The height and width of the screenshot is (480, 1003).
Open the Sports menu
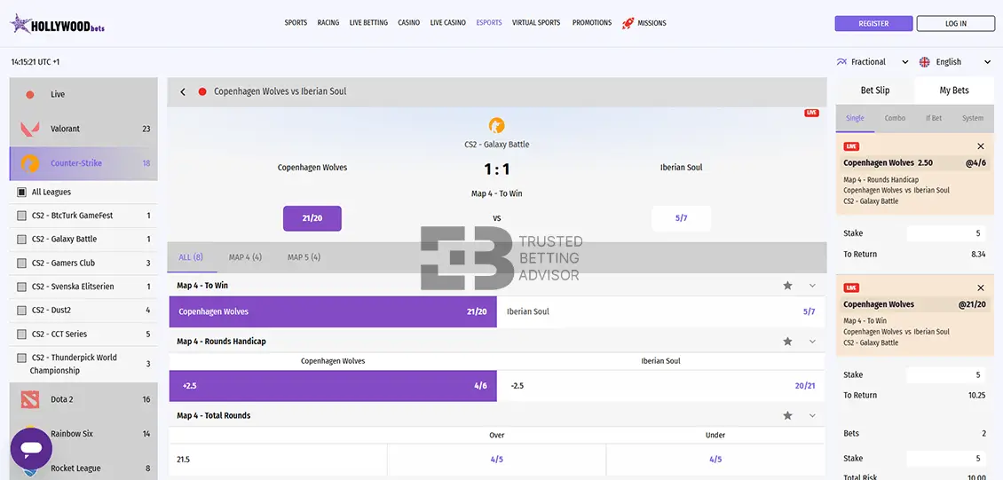point(296,23)
